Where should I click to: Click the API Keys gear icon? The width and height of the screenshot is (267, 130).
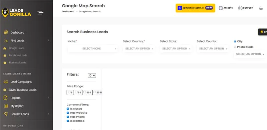pos(221,8)
